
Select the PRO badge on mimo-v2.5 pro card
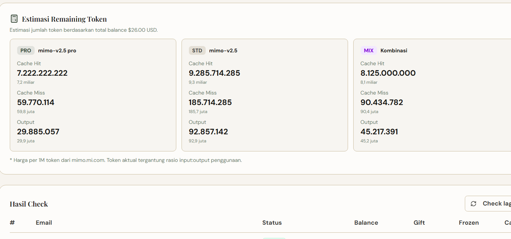click(x=26, y=51)
